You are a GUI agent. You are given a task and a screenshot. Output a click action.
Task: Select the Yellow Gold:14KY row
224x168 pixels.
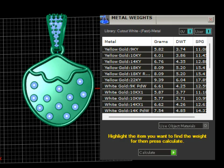[x=154, y=62]
